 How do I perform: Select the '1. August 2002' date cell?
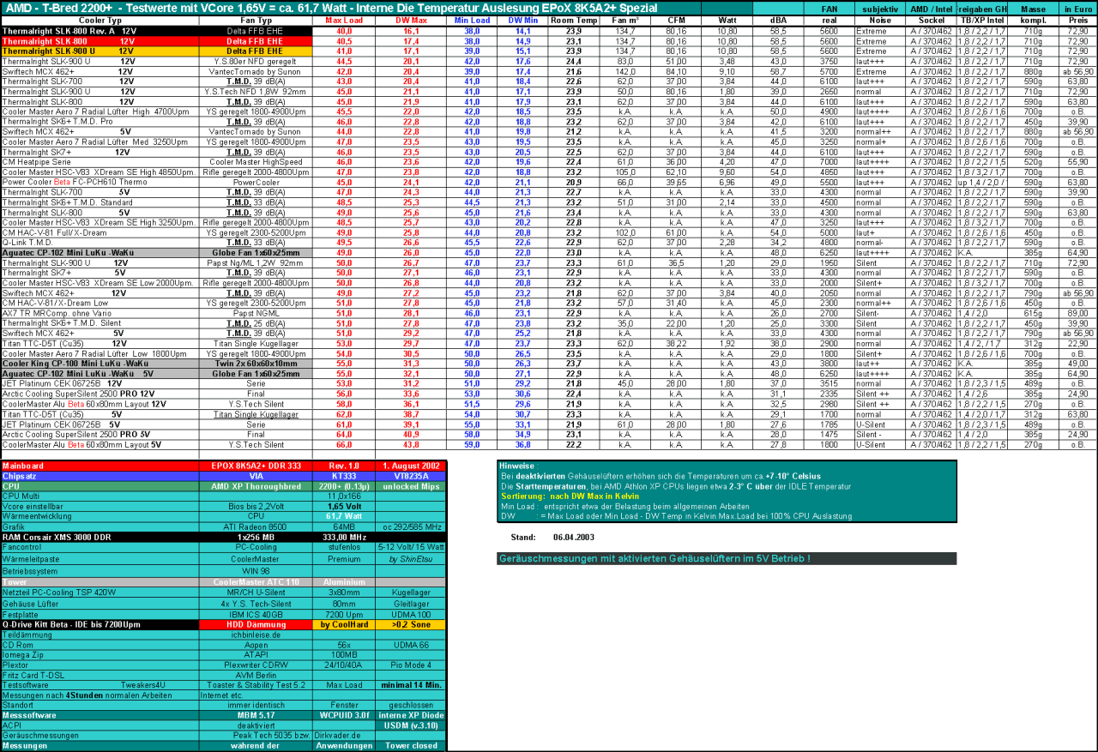tap(411, 466)
